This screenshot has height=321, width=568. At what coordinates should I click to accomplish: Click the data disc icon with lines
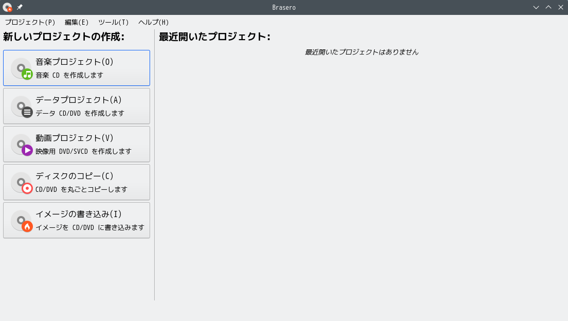coord(22,106)
